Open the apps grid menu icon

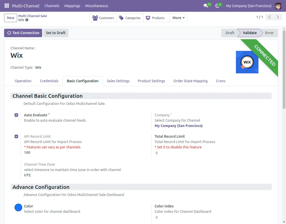[7, 6]
